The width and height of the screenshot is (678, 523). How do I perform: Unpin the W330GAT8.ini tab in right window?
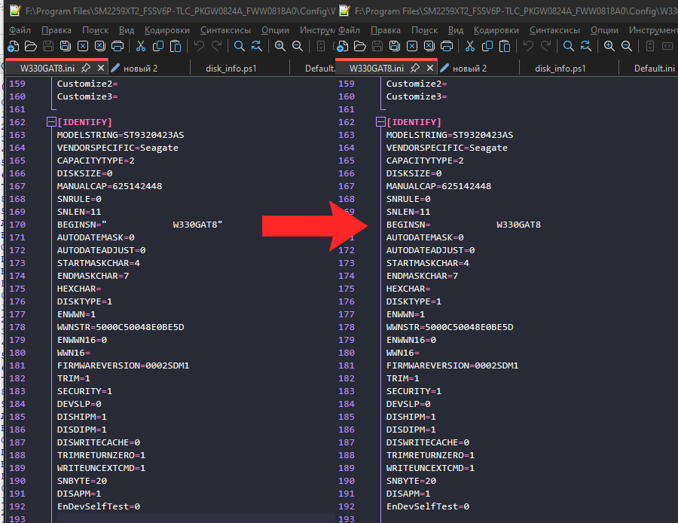pos(414,66)
